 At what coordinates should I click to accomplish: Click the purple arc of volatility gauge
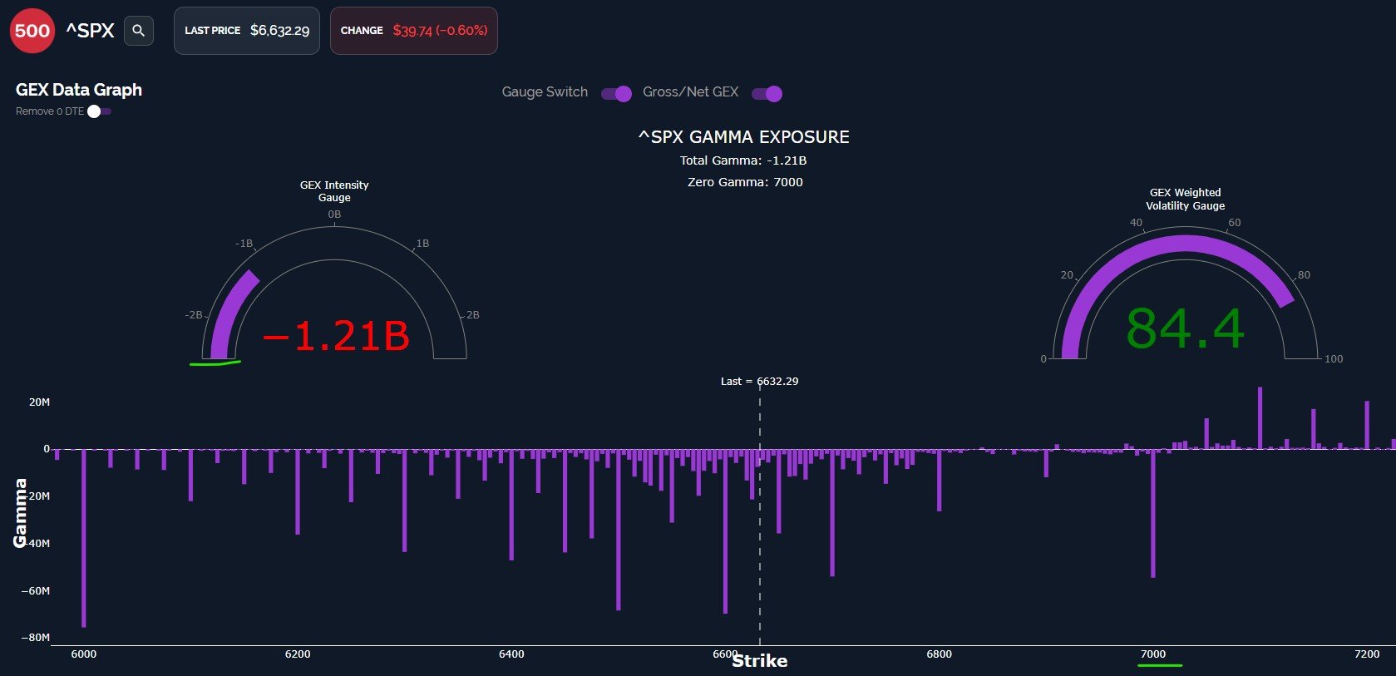[x=1186, y=244]
